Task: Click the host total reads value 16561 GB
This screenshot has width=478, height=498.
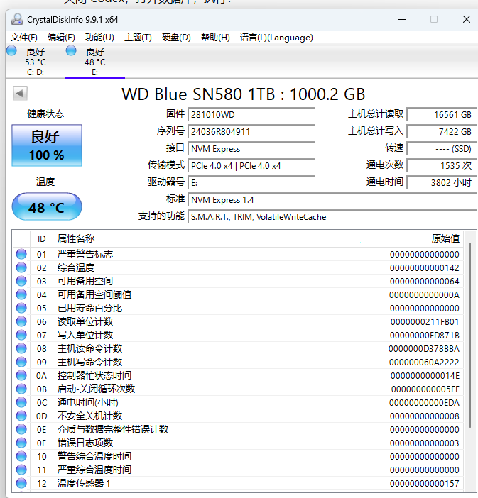Action: pos(442,115)
